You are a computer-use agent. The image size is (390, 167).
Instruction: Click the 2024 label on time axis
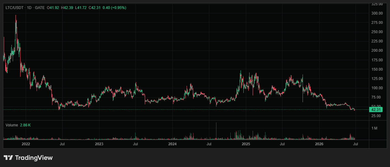[x=173, y=144]
